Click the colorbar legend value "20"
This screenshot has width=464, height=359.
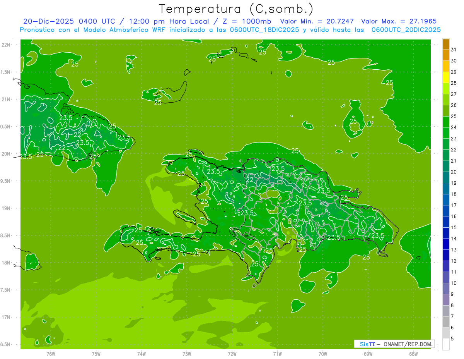tap(454, 172)
